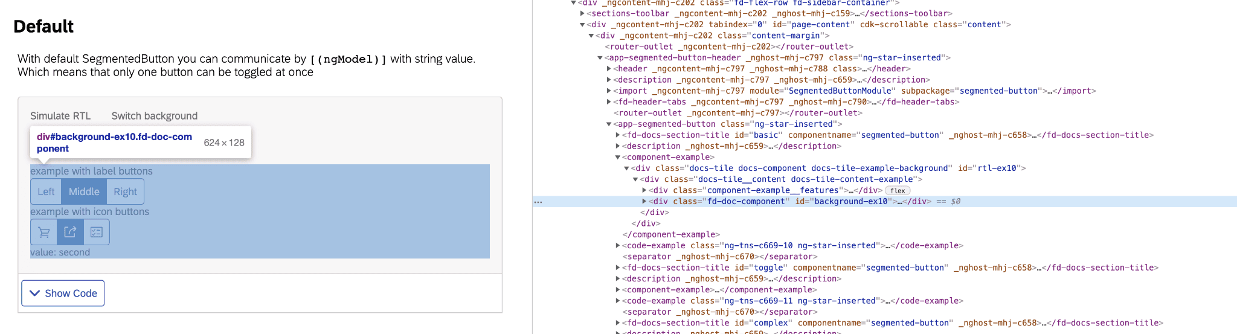Open the Show Code button
The width and height of the screenshot is (1237, 334).
[x=63, y=294]
